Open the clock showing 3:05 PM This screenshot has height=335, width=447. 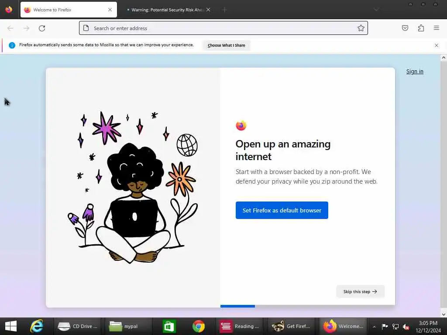(x=428, y=326)
